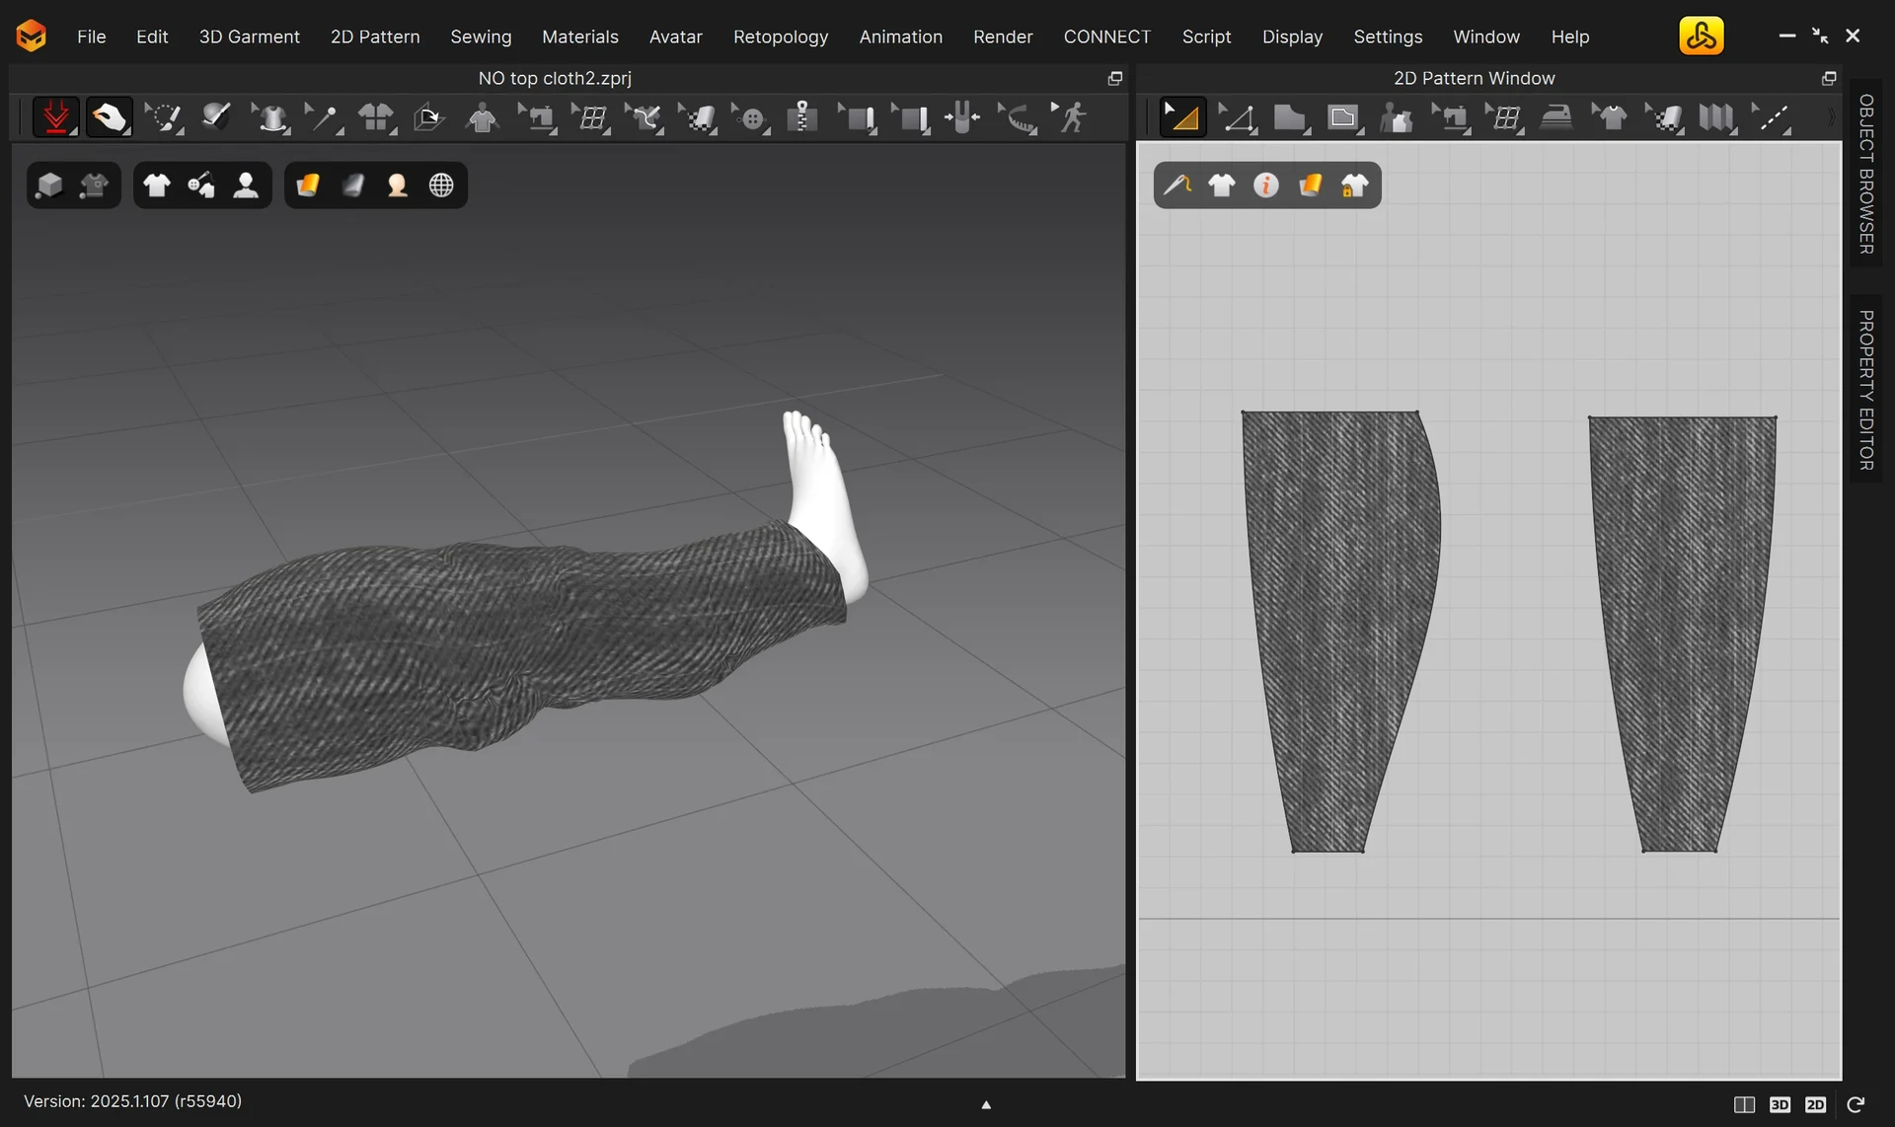Open the Materials menu
The height and width of the screenshot is (1127, 1895).
(580, 37)
